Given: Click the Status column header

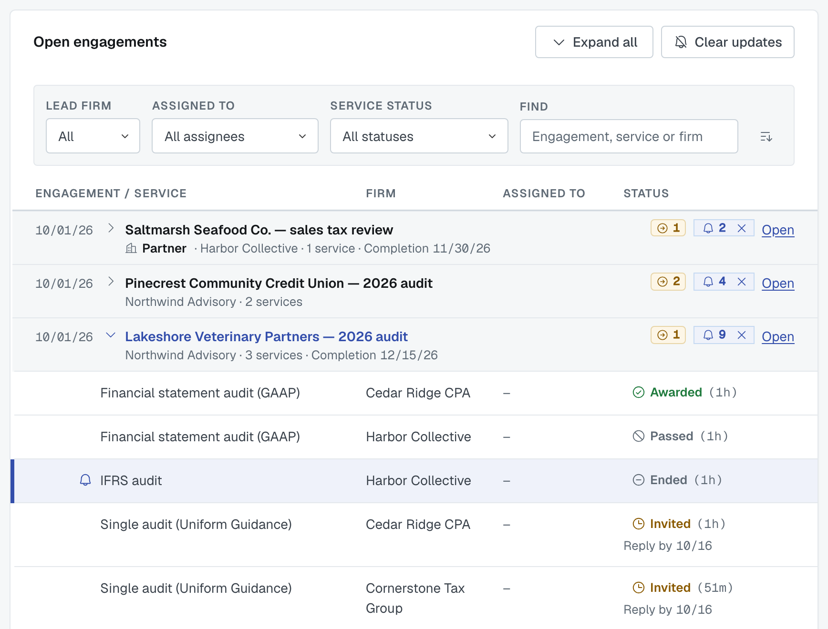Looking at the screenshot, I should point(646,193).
